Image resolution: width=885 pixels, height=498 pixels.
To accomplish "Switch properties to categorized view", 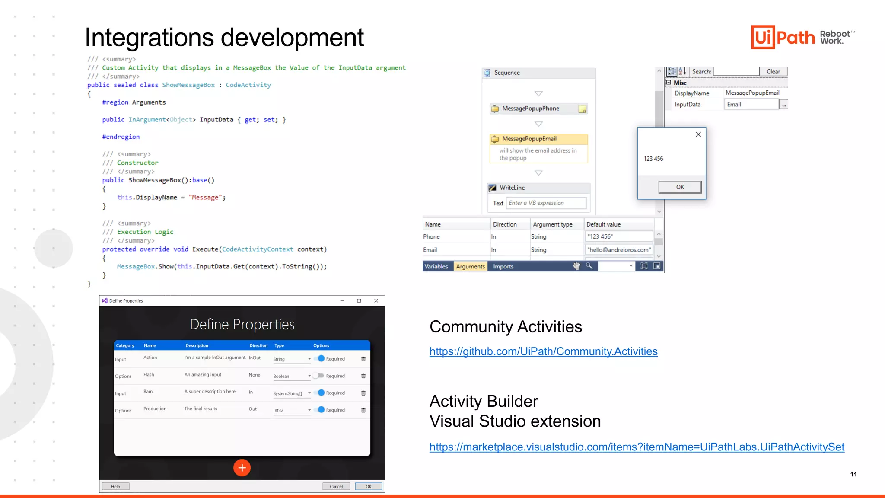I will coord(672,71).
